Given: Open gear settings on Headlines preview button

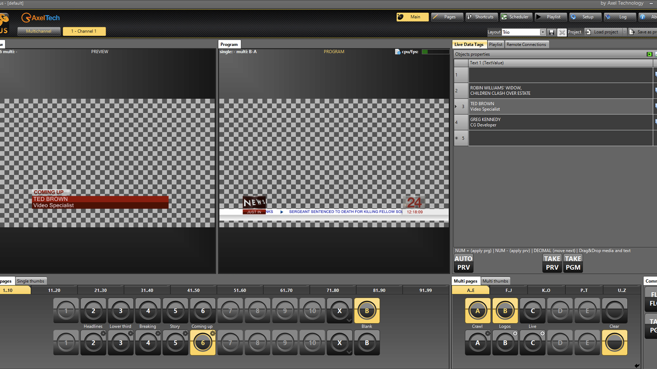Looking at the screenshot, I should [x=103, y=334].
